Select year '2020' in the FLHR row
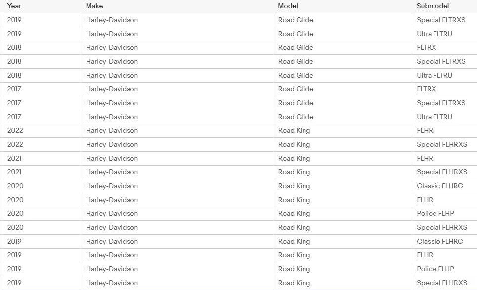The image size is (477, 290). coord(15,200)
